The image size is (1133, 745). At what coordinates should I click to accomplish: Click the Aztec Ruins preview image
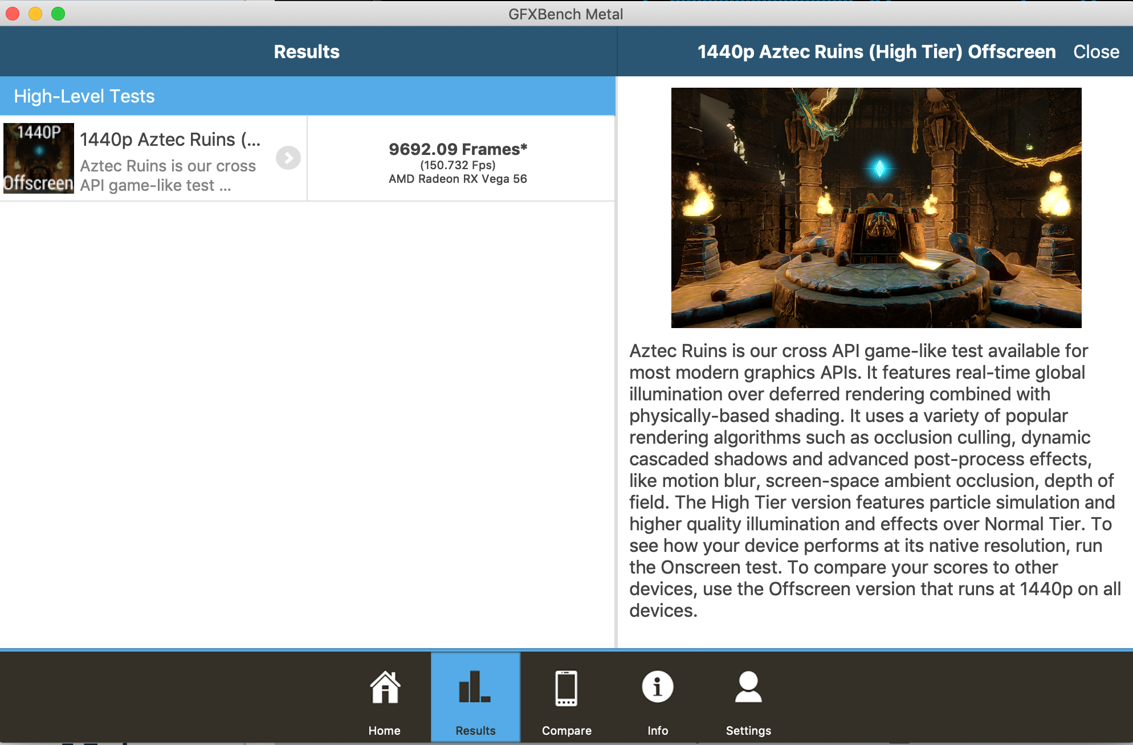[x=876, y=208]
